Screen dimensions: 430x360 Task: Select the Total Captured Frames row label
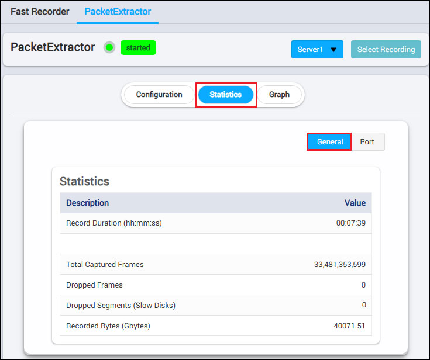pos(105,264)
